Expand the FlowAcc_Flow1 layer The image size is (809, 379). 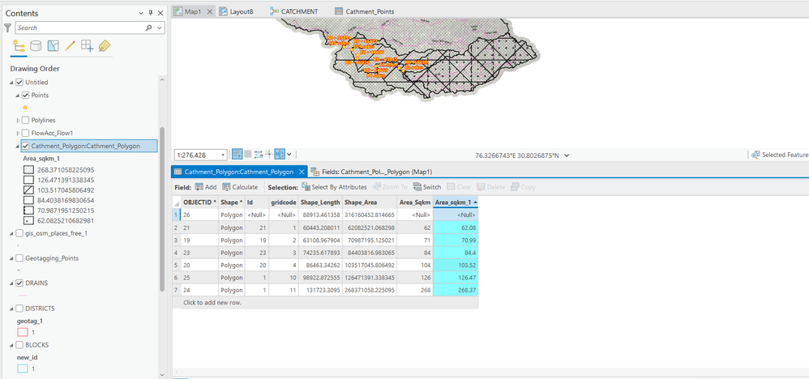point(18,133)
